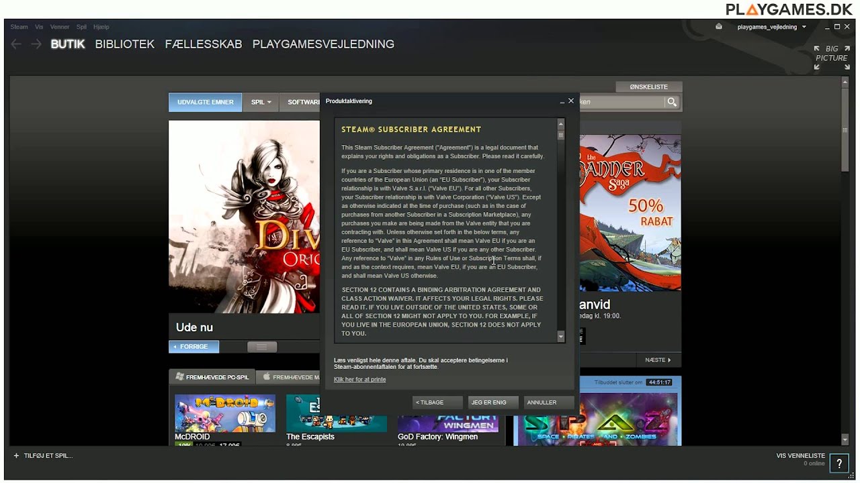Click the FORRIGE carousel button
The width and height of the screenshot is (860, 483).
[x=193, y=347]
